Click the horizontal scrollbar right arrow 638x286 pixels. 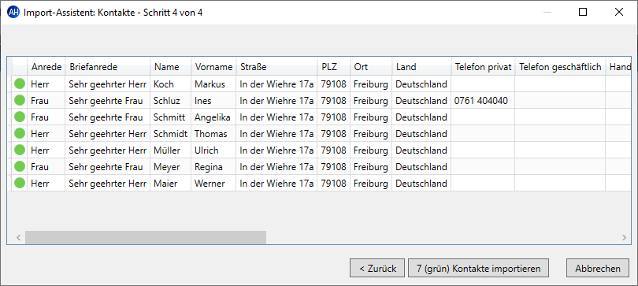(624, 238)
